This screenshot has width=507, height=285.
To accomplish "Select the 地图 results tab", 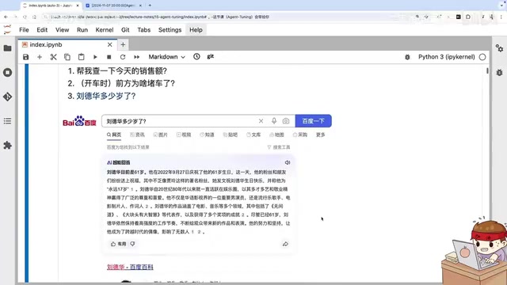I will pos(276,135).
